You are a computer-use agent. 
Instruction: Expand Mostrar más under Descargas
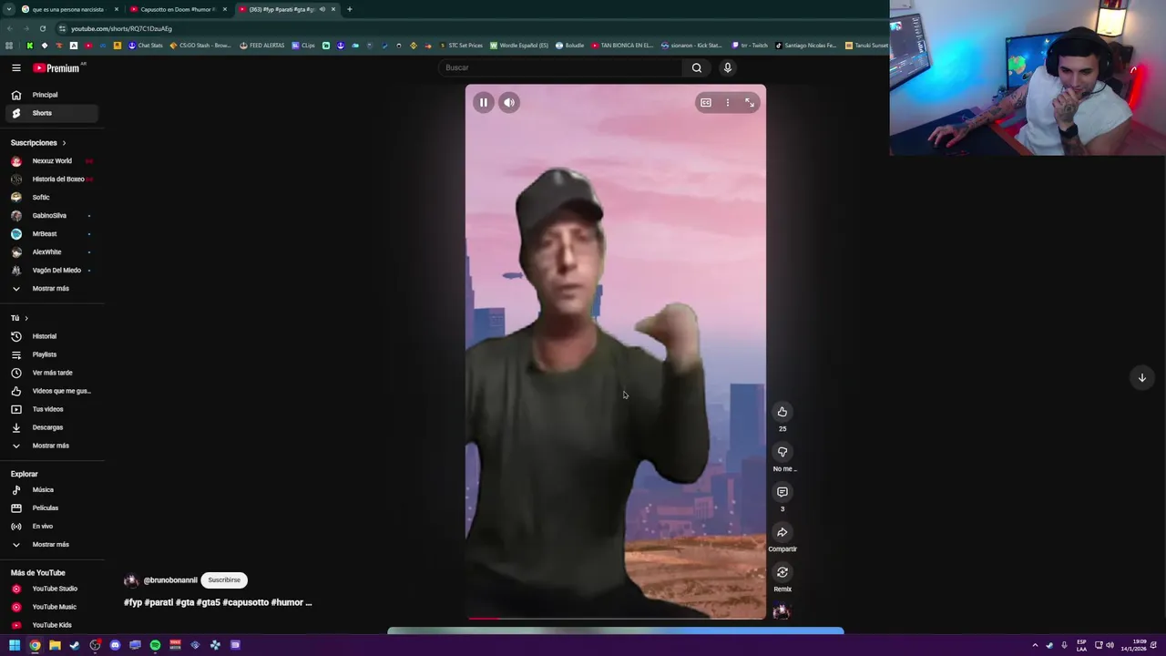click(x=50, y=446)
